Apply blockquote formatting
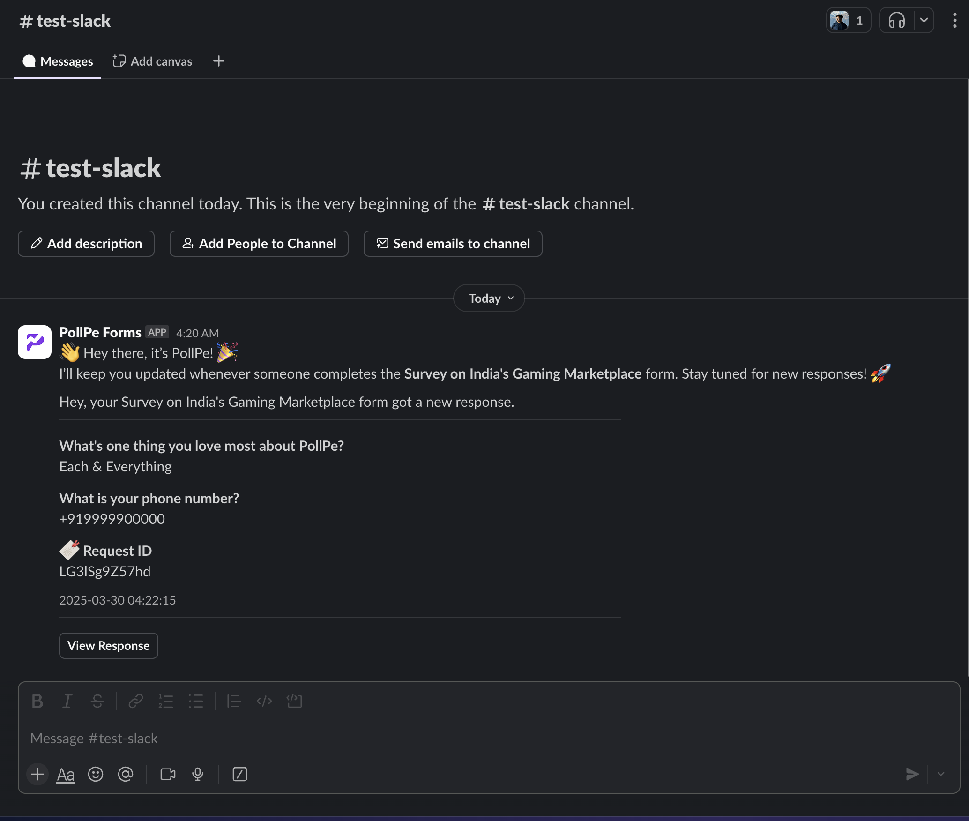 234,701
